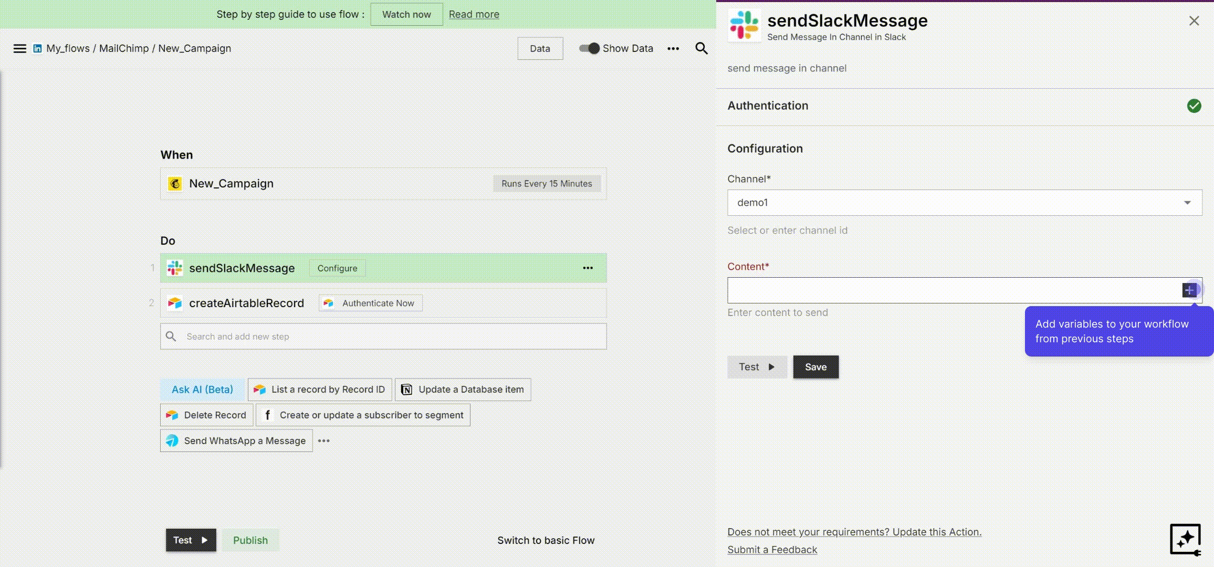
Task: Click the Configuration section heading
Action: (765, 149)
